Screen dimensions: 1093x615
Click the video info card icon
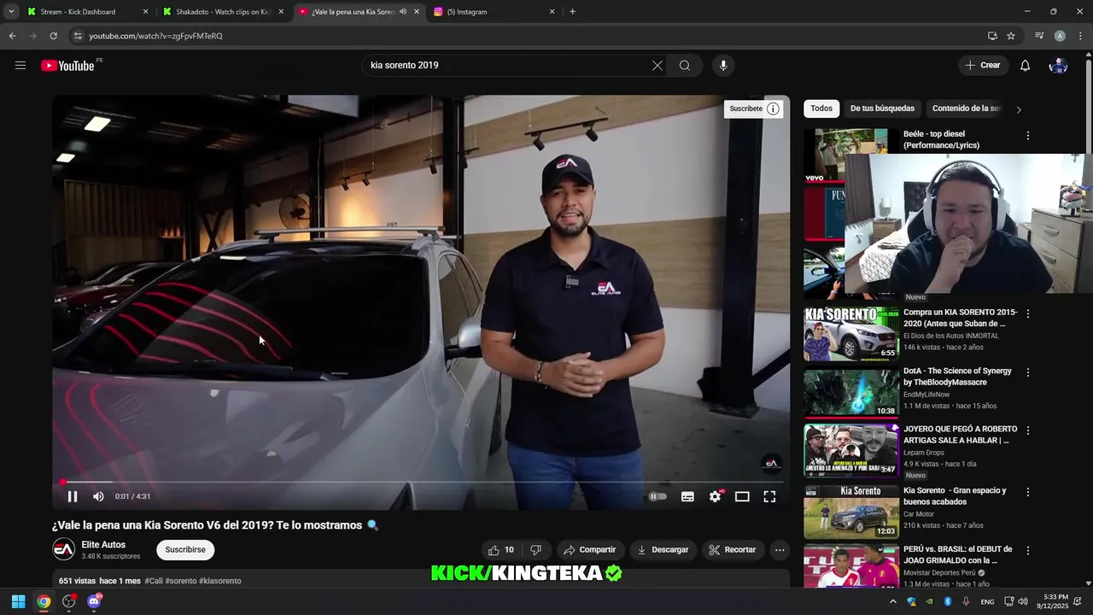click(773, 108)
